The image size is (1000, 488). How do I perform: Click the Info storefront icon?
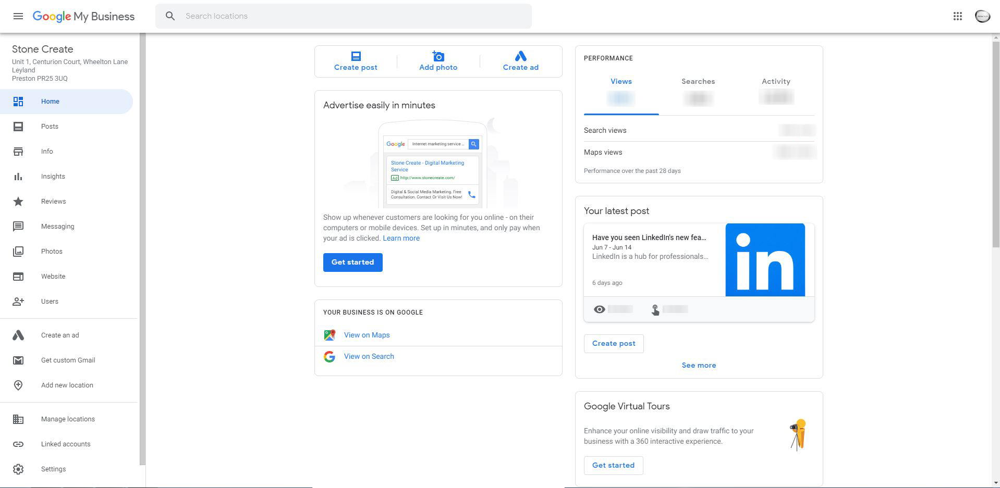tap(18, 152)
